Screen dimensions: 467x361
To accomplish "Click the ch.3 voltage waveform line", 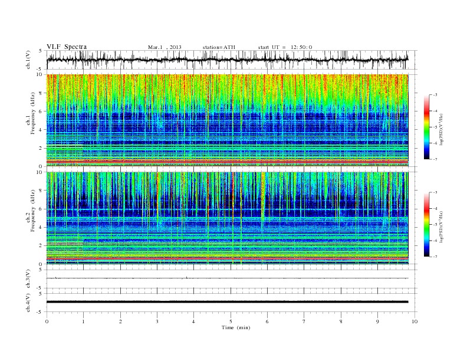I will [x=227, y=278].
